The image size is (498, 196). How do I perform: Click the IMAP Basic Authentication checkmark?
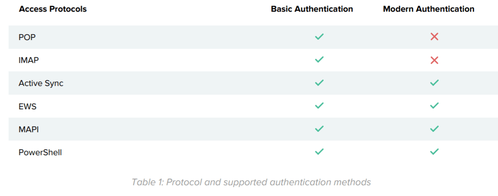click(x=319, y=60)
